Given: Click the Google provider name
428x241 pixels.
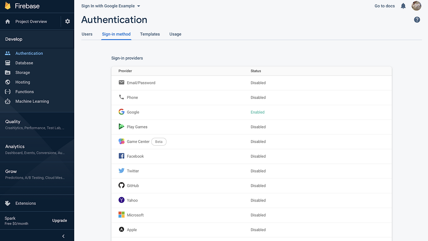Looking at the screenshot, I should click(133, 112).
